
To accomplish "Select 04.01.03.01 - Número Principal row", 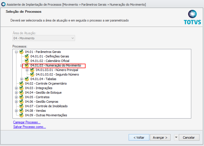I will [x=57, y=70].
